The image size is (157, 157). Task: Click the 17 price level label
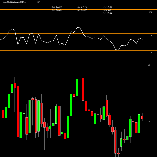pos(149,122)
